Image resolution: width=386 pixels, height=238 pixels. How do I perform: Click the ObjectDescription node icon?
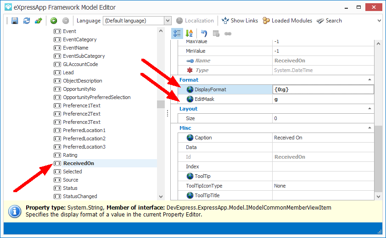57,81
